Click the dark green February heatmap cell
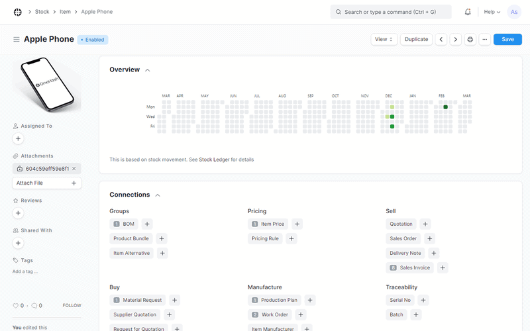The height and width of the screenshot is (331, 530). [446, 107]
